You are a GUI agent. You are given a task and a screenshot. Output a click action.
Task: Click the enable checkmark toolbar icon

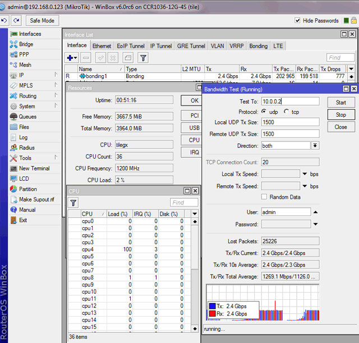click(x=100, y=58)
